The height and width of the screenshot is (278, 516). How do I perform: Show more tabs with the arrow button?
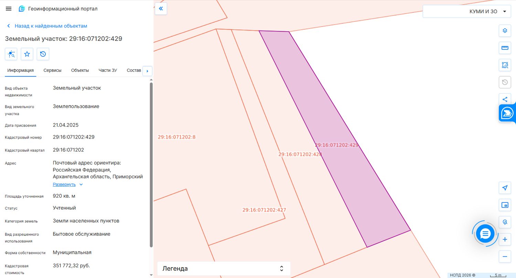(148, 71)
